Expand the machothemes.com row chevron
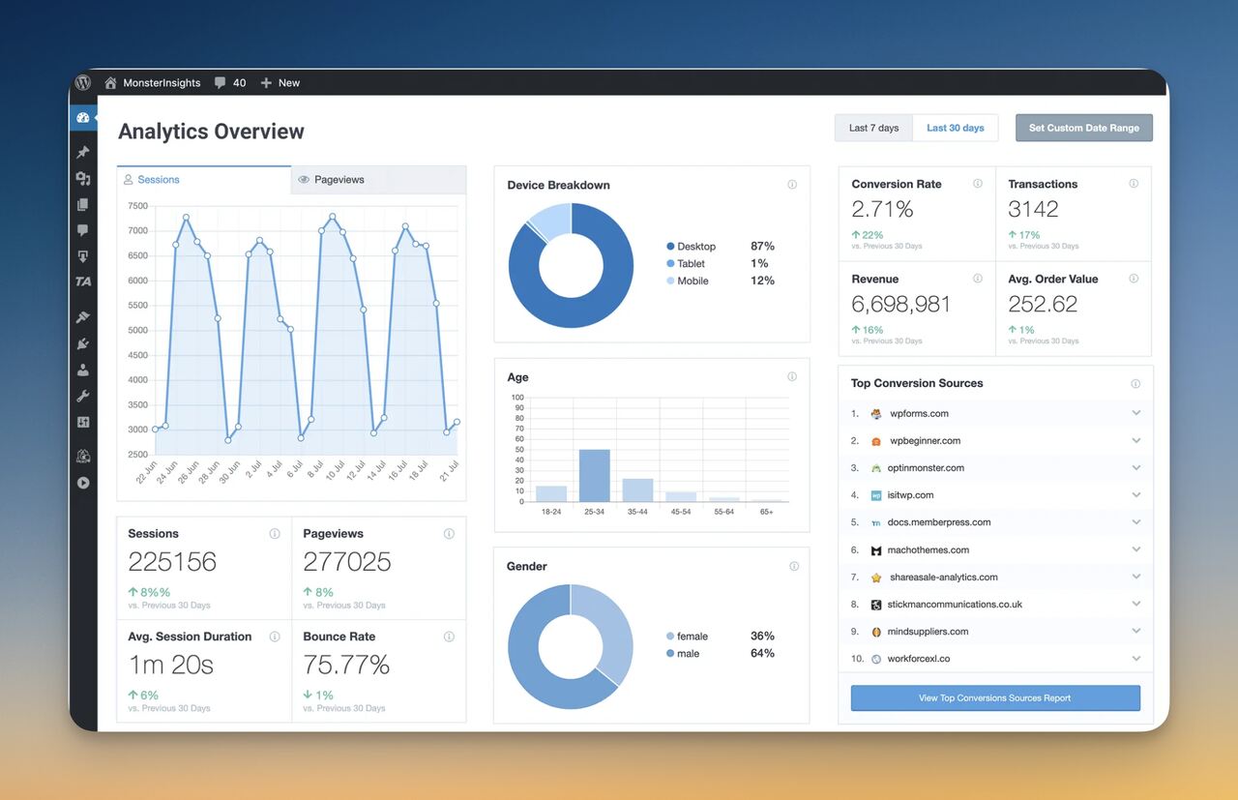The width and height of the screenshot is (1238, 800). pyautogui.click(x=1136, y=549)
